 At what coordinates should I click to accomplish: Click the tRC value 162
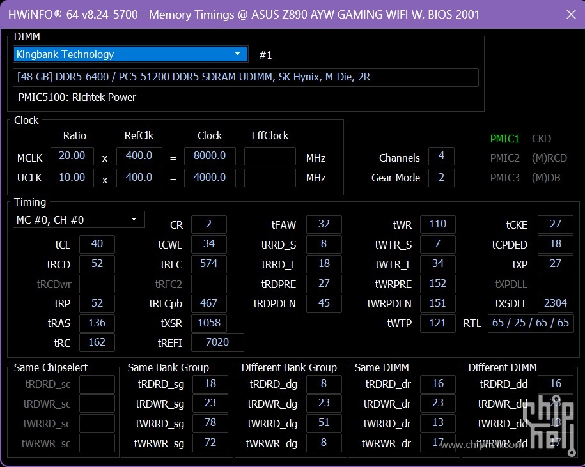click(x=97, y=342)
